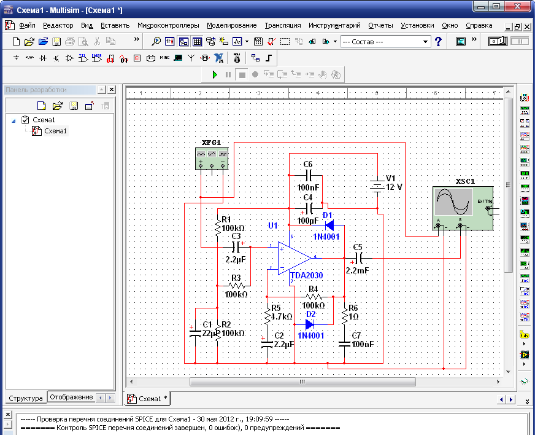
Task: Open the spreadsheet view grid icon
Action: point(197,42)
